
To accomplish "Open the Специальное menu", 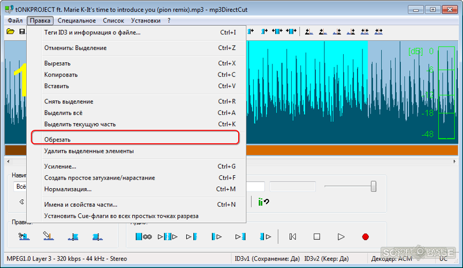I will (x=77, y=20).
